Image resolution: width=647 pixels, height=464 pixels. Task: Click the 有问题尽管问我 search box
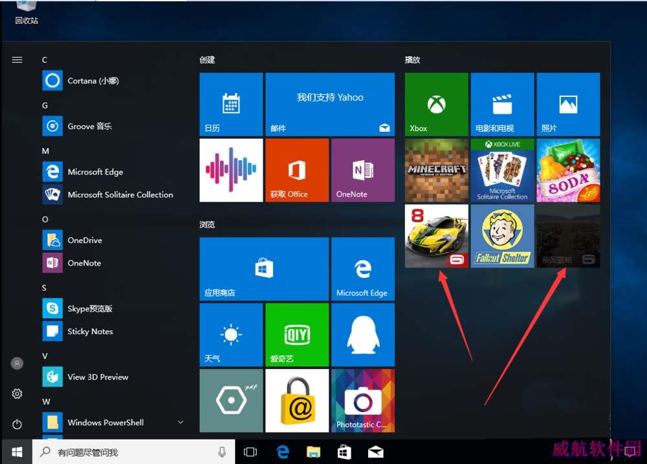(134, 452)
